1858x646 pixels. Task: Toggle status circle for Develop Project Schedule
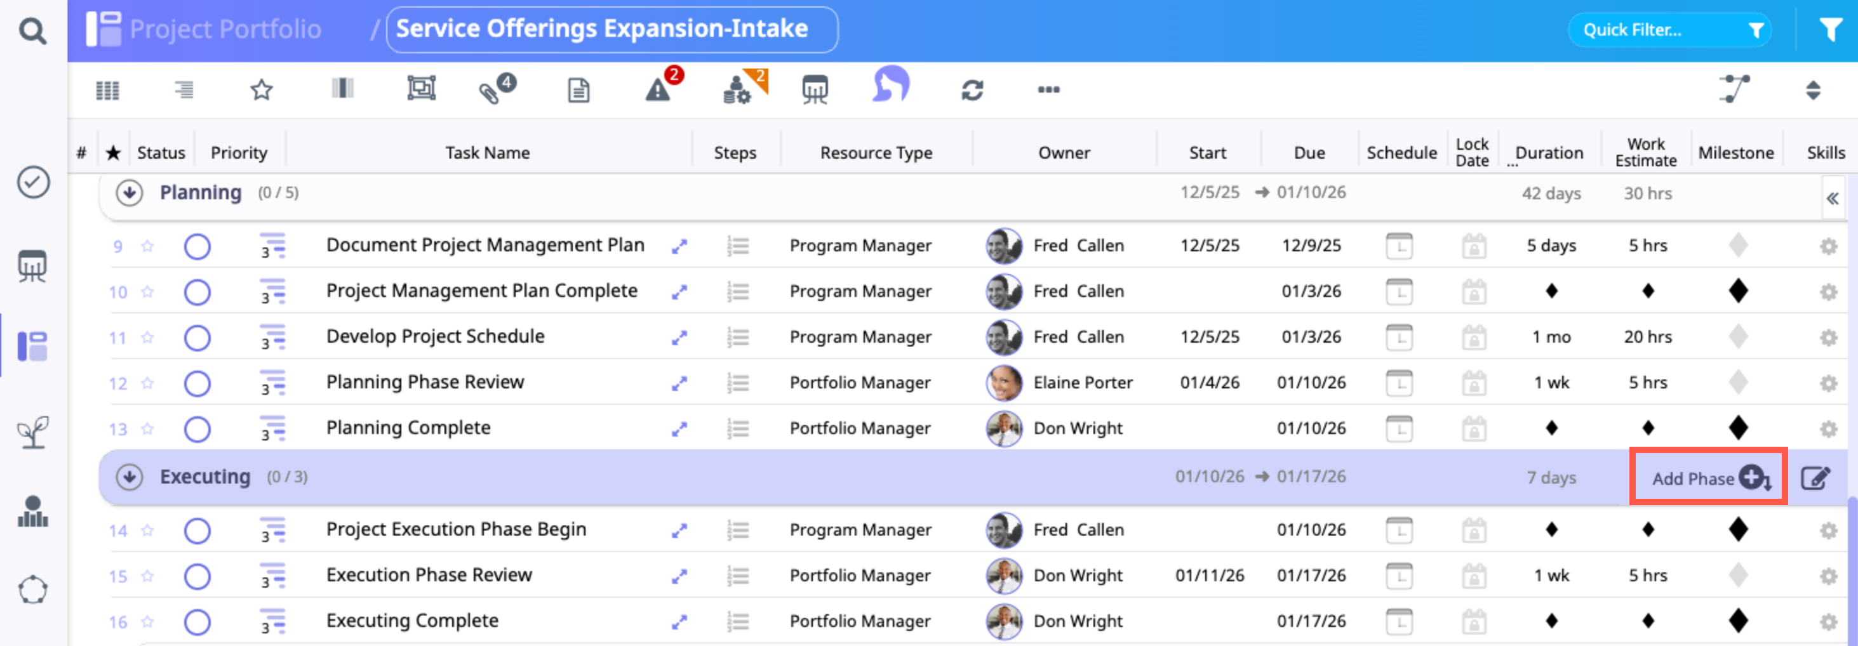197,338
